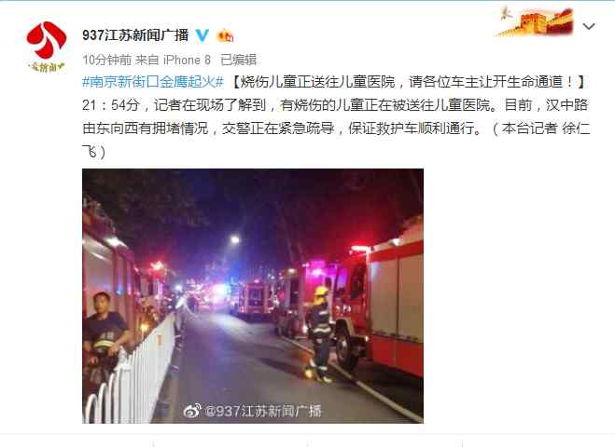Click the small text beneath the avatar logo

tap(47, 67)
